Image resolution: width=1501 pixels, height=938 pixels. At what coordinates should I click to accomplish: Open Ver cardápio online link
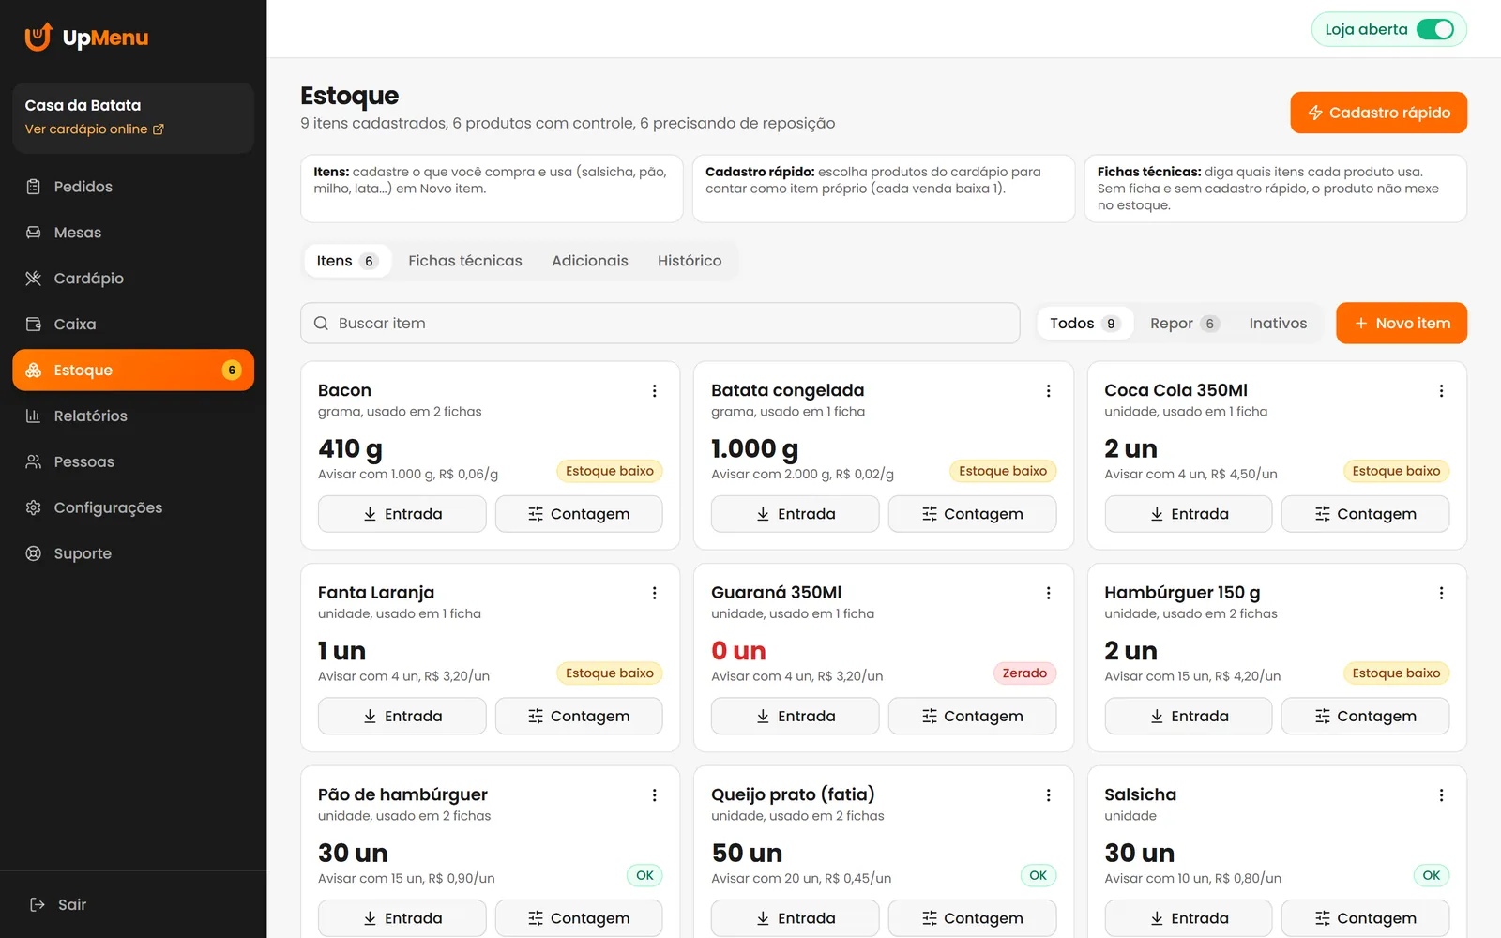click(94, 129)
